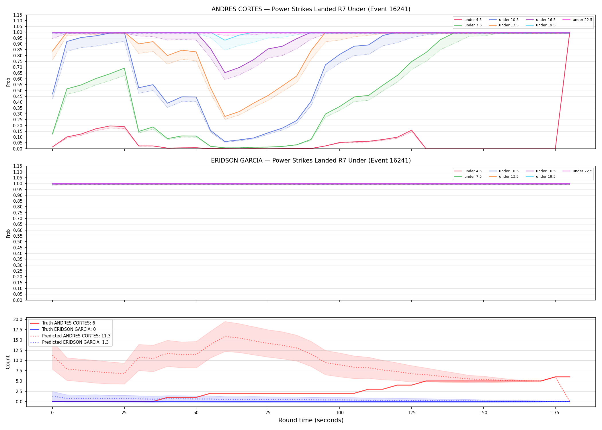Pick 'under 16.5' in the Garcia chart legend

pos(541,171)
